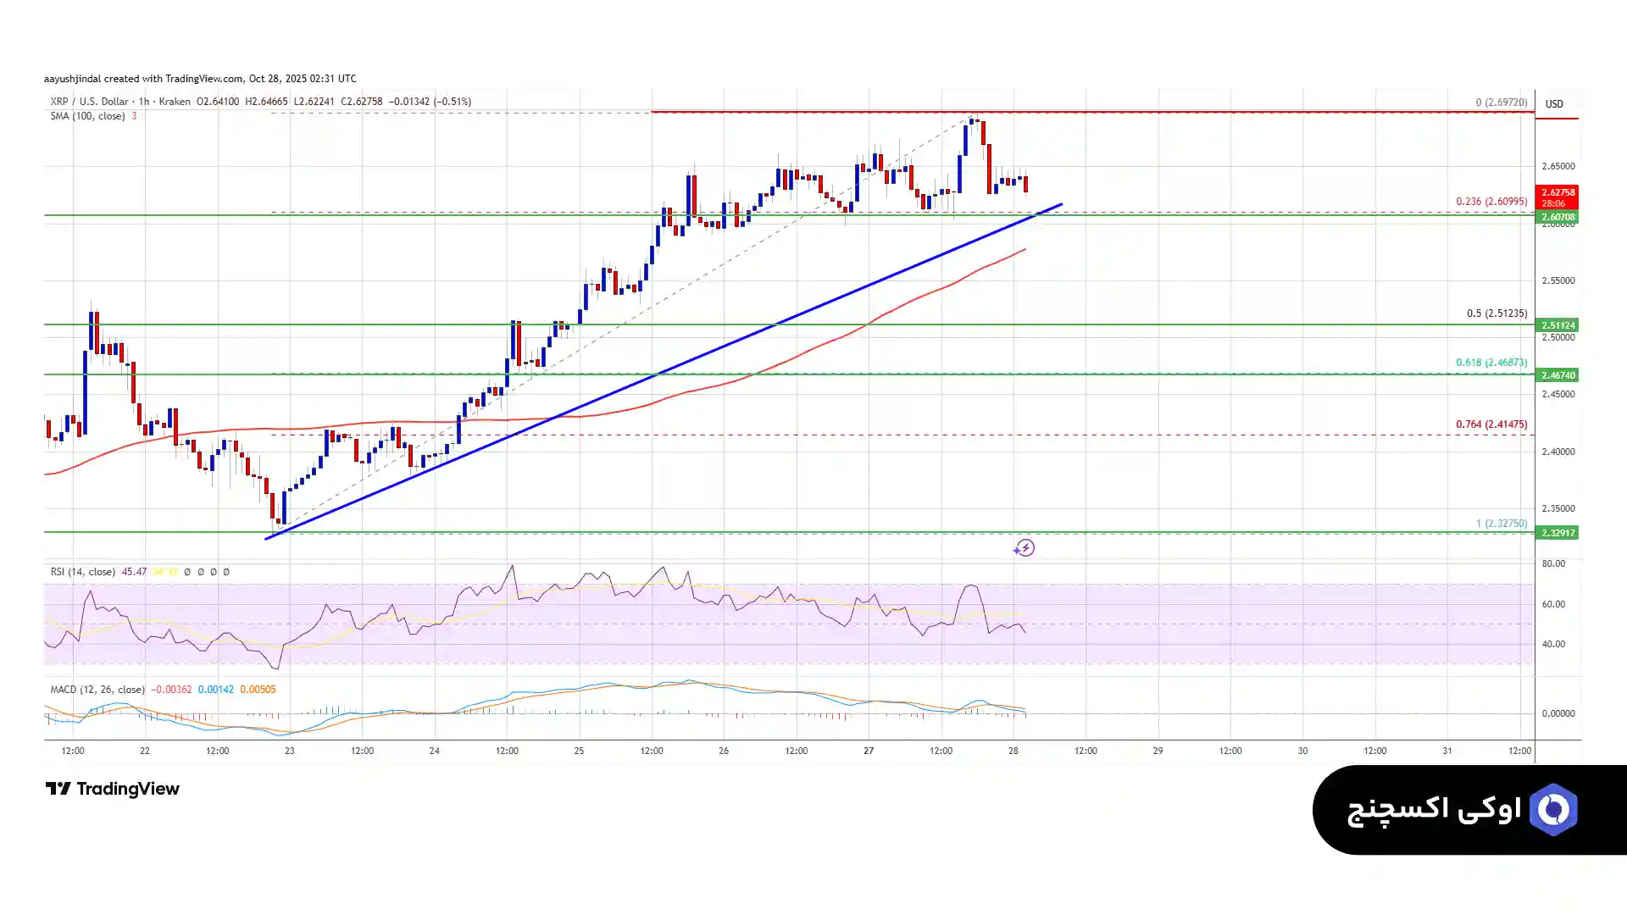Viewport: 1627px width, 915px height.
Task: Click the TradingView logo icon
Action: point(58,789)
